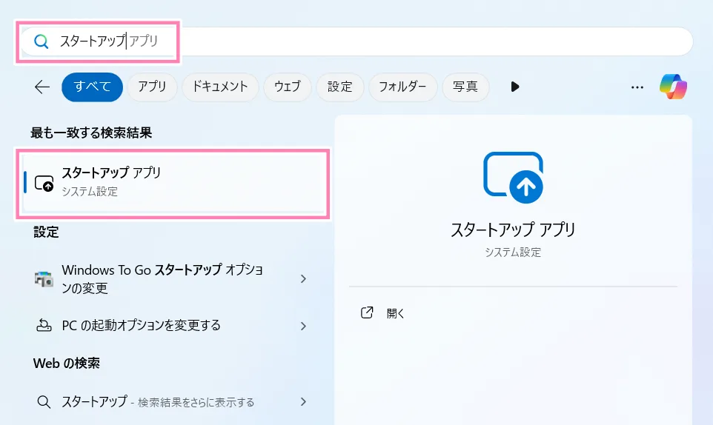Click the large スタートアップ アプリ icon in preview pane

tap(513, 178)
